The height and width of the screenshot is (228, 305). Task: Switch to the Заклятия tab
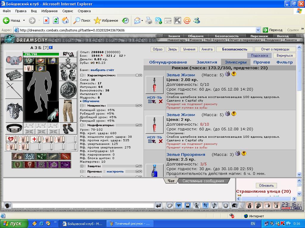[207, 62]
